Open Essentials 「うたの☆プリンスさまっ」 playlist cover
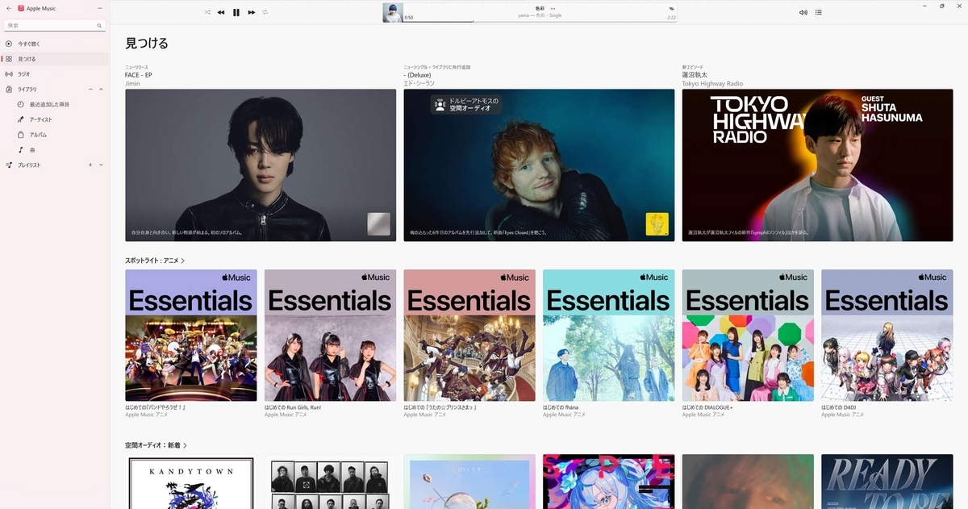 469,335
